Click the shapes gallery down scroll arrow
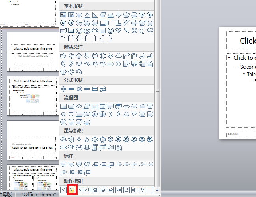 158,190
